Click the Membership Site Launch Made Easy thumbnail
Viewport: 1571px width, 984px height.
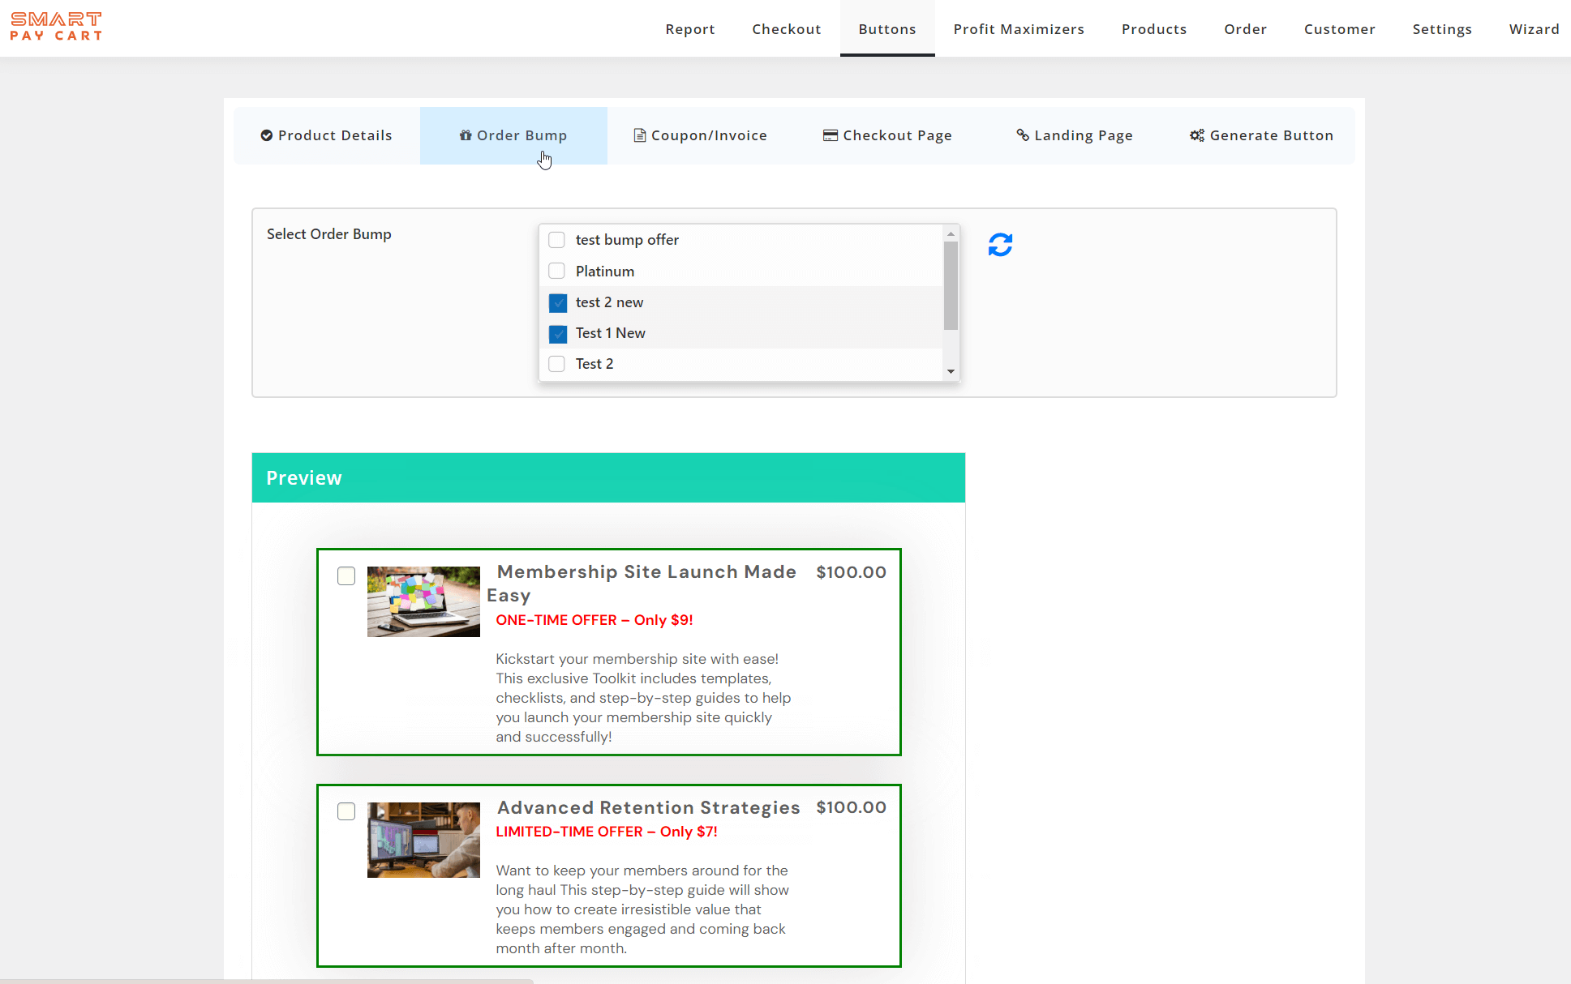tap(423, 601)
